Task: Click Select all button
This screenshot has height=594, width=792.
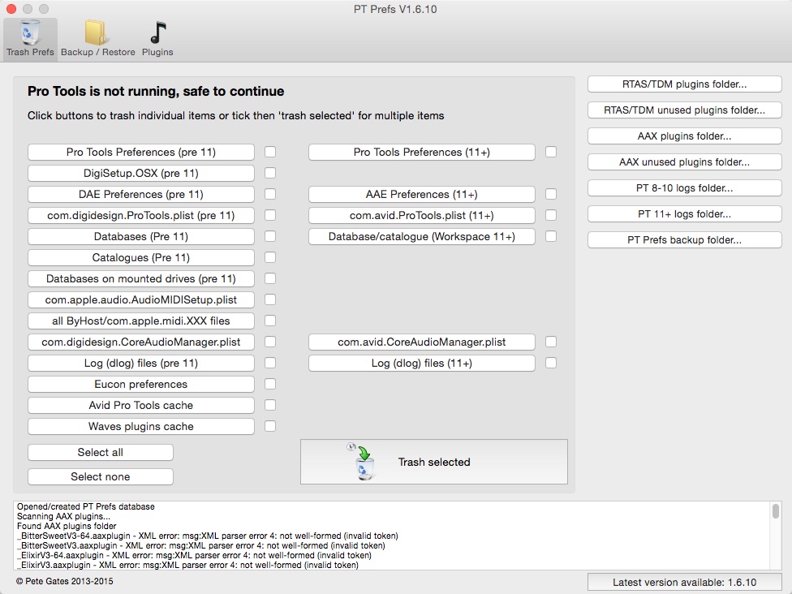Action: 101,453
